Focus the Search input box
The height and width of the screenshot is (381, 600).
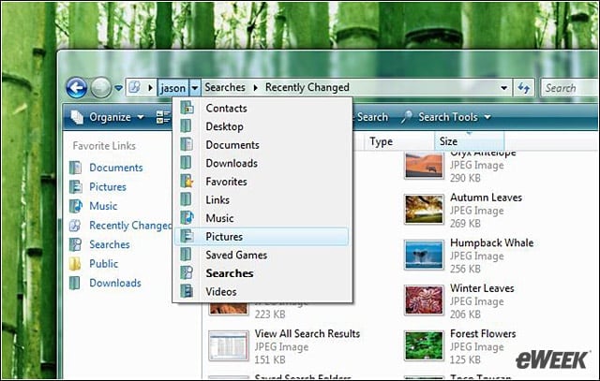click(570, 88)
